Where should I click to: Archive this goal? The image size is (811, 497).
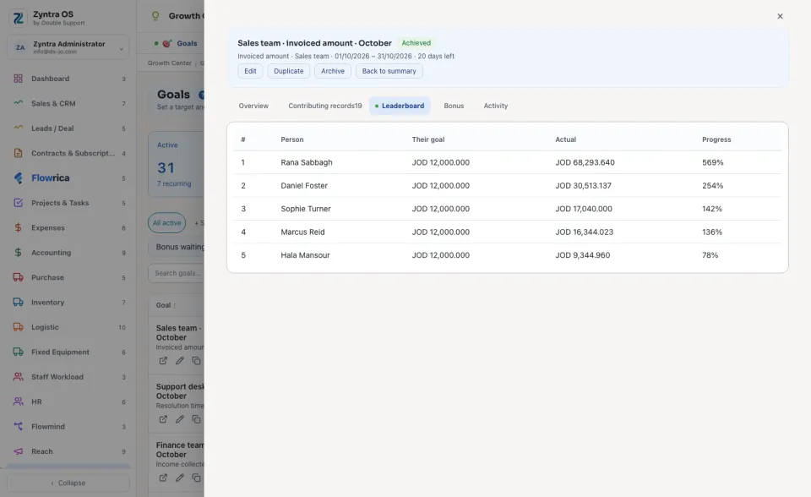tap(333, 71)
